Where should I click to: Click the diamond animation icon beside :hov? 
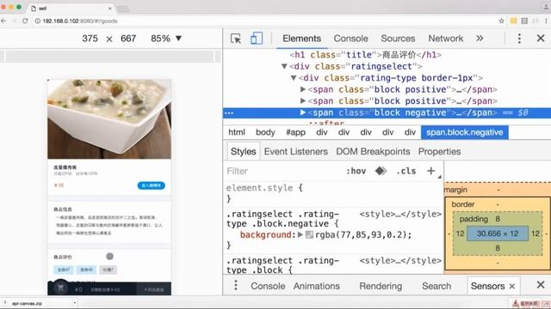point(381,171)
